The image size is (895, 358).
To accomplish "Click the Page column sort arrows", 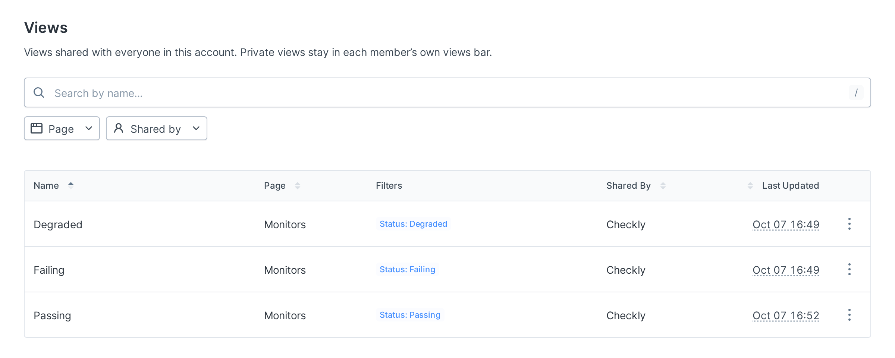I will [297, 186].
